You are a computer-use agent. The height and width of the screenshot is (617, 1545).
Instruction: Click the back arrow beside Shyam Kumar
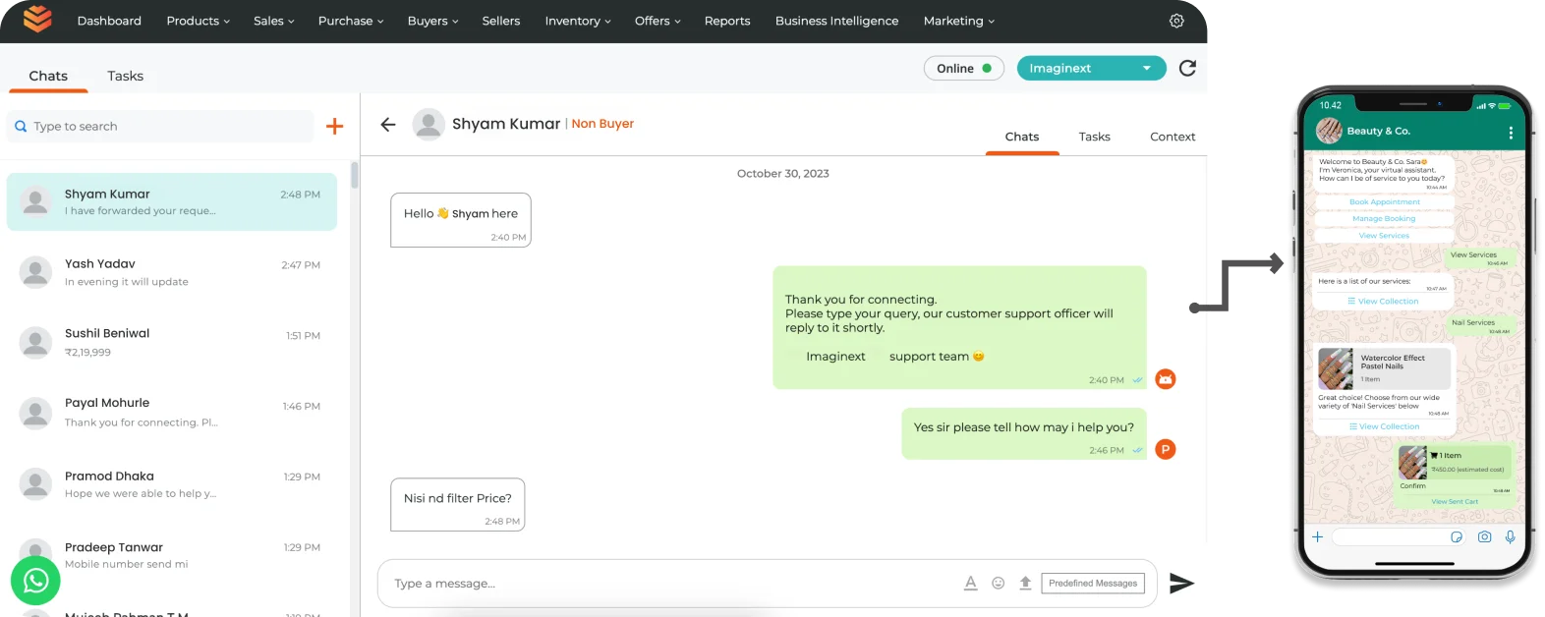pyautogui.click(x=388, y=124)
